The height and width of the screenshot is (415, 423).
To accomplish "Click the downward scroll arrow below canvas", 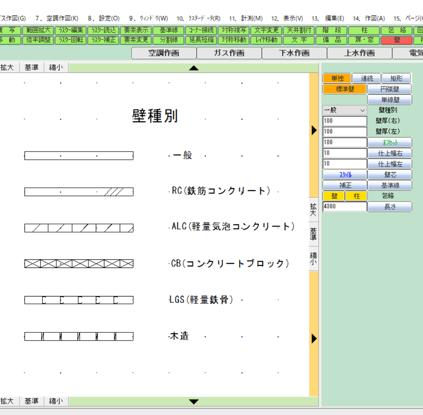I will point(194,402).
